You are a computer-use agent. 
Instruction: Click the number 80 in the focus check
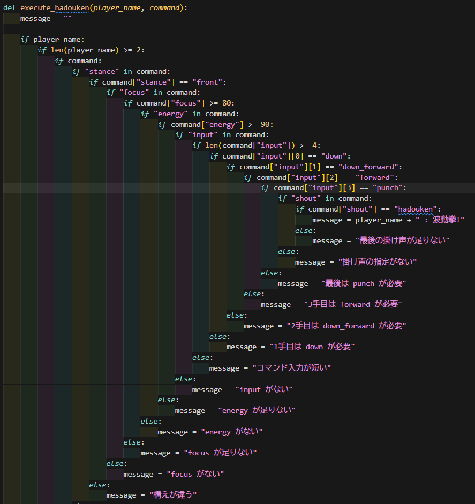(227, 103)
